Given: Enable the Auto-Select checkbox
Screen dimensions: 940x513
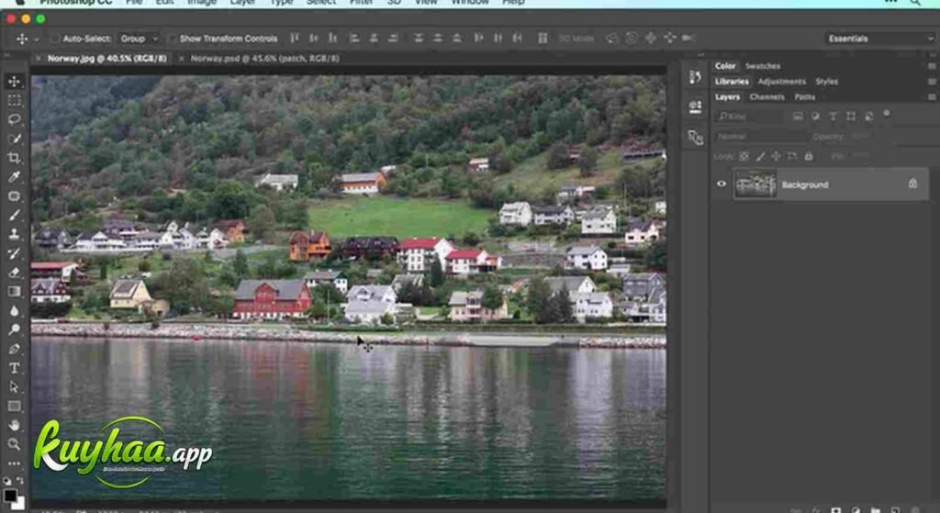Looking at the screenshot, I should 54,39.
